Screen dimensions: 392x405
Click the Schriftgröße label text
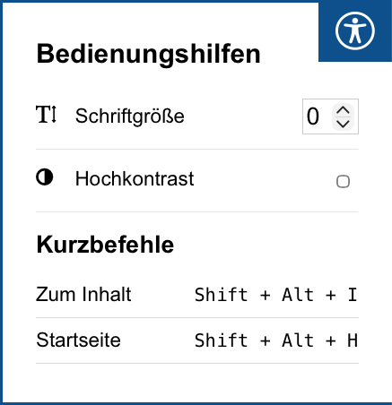130,116
